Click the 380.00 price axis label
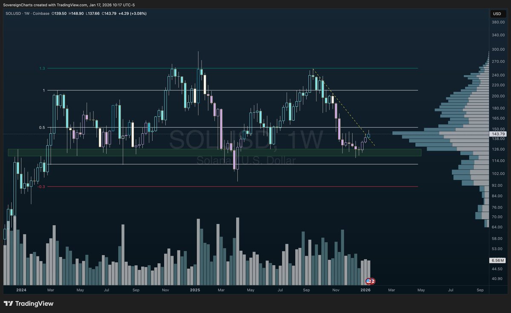511x313 pixels. pyautogui.click(x=498, y=22)
